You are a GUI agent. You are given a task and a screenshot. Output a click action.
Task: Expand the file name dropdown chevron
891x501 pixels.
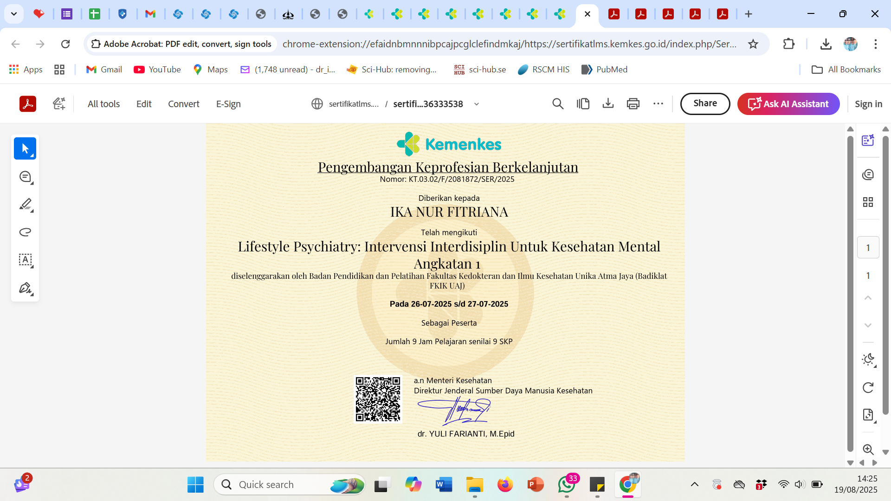pyautogui.click(x=477, y=104)
